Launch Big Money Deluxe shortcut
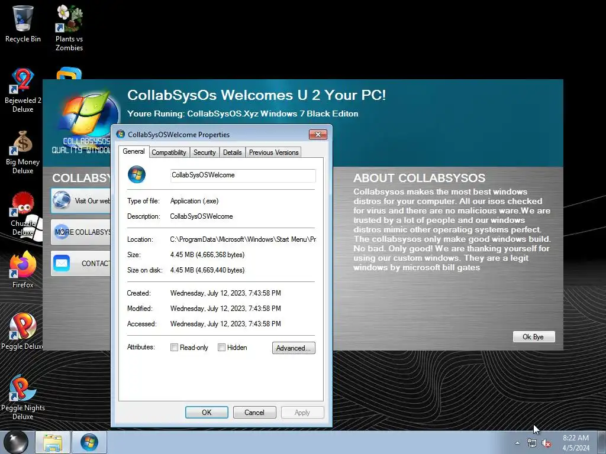 tap(23, 153)
